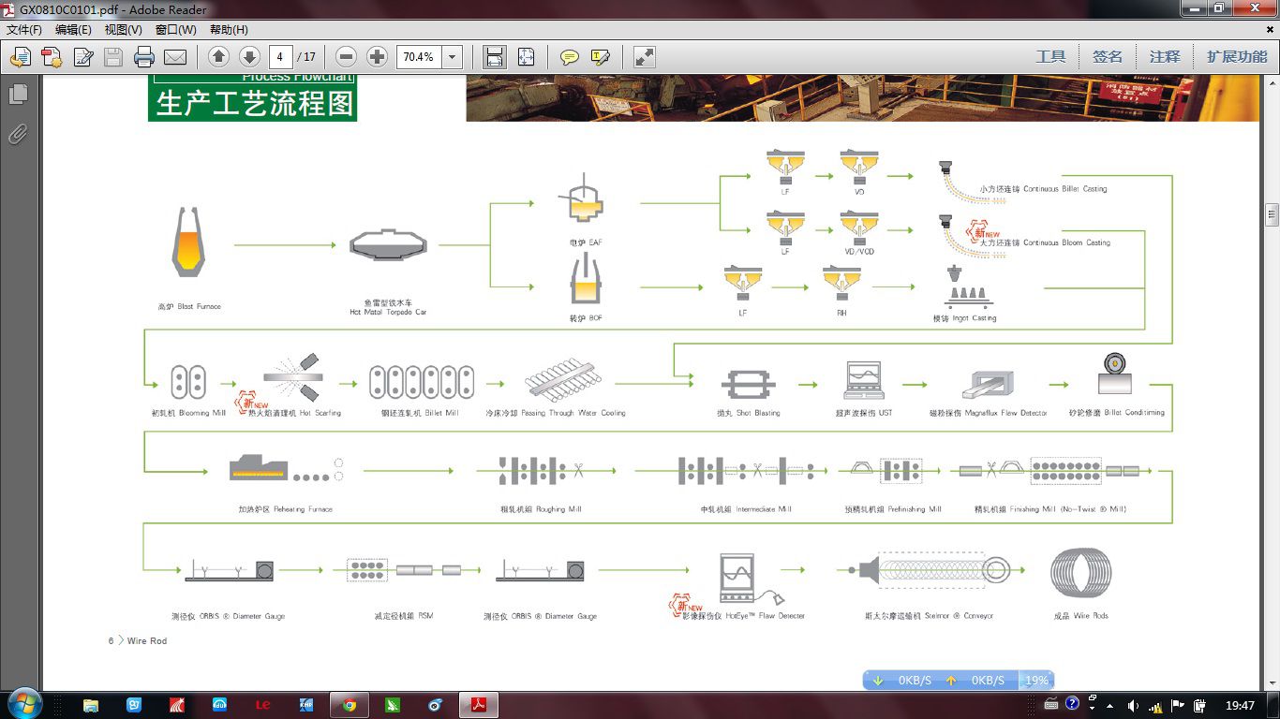
Task: Click the '成品 Wire Rods' label
Action: pyautogui.click(x=1080, y=616)
